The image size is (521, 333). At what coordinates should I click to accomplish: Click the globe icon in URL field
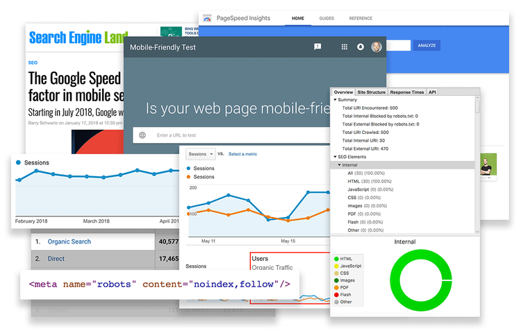[x=142, y=135]
